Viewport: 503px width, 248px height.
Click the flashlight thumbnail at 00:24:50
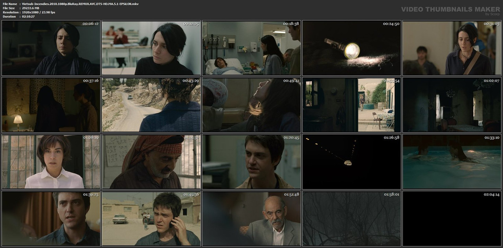(x=352, y=48)
